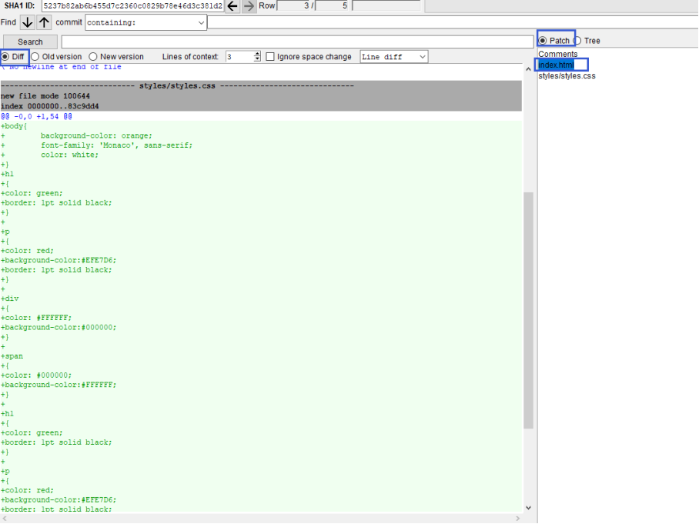This screenshot has width=699, height=524.
Task: Find next match with down arrow
Action: pos(27,22)
